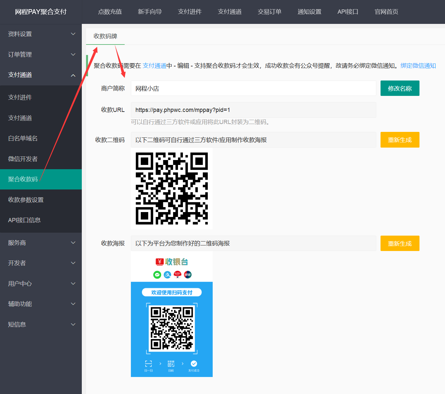Regenerate the 收款海报 poster

pyautogui.click(x=400, y=243)
